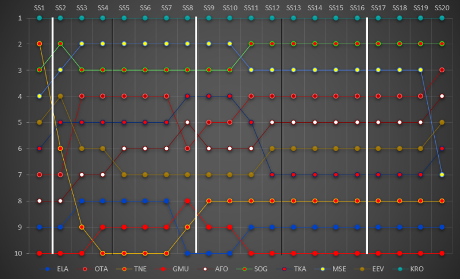
Task: Select the KRO legend entry
Action: pyautogui.click(x=408, y=269)
